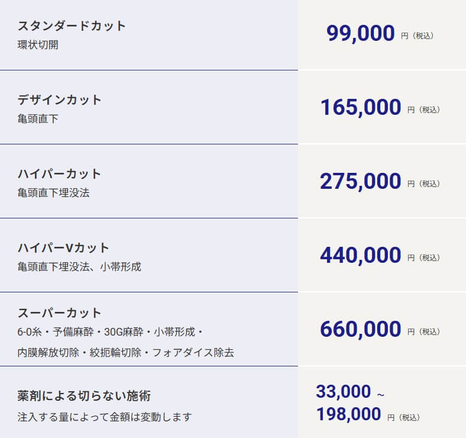
Task: Click the 99,000 price
Action: [x=360, y=34]
